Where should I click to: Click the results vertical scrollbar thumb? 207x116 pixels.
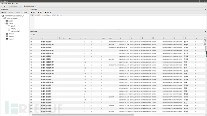[206, 49]
